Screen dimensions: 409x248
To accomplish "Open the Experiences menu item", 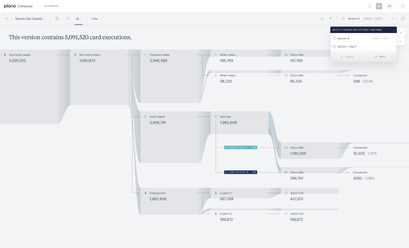I will (x=51, y=6).
